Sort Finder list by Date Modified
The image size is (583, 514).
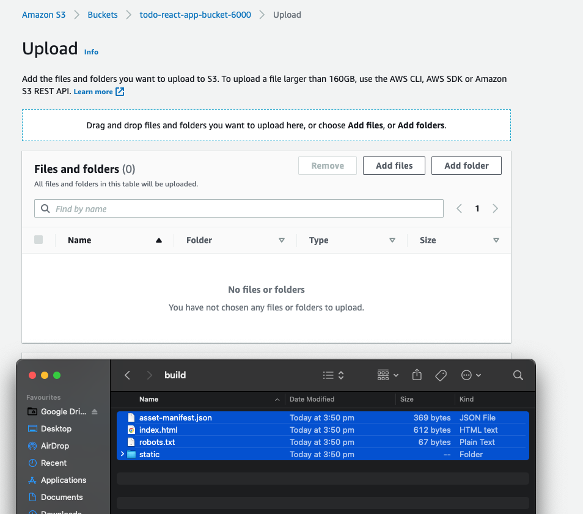(312, 399)
